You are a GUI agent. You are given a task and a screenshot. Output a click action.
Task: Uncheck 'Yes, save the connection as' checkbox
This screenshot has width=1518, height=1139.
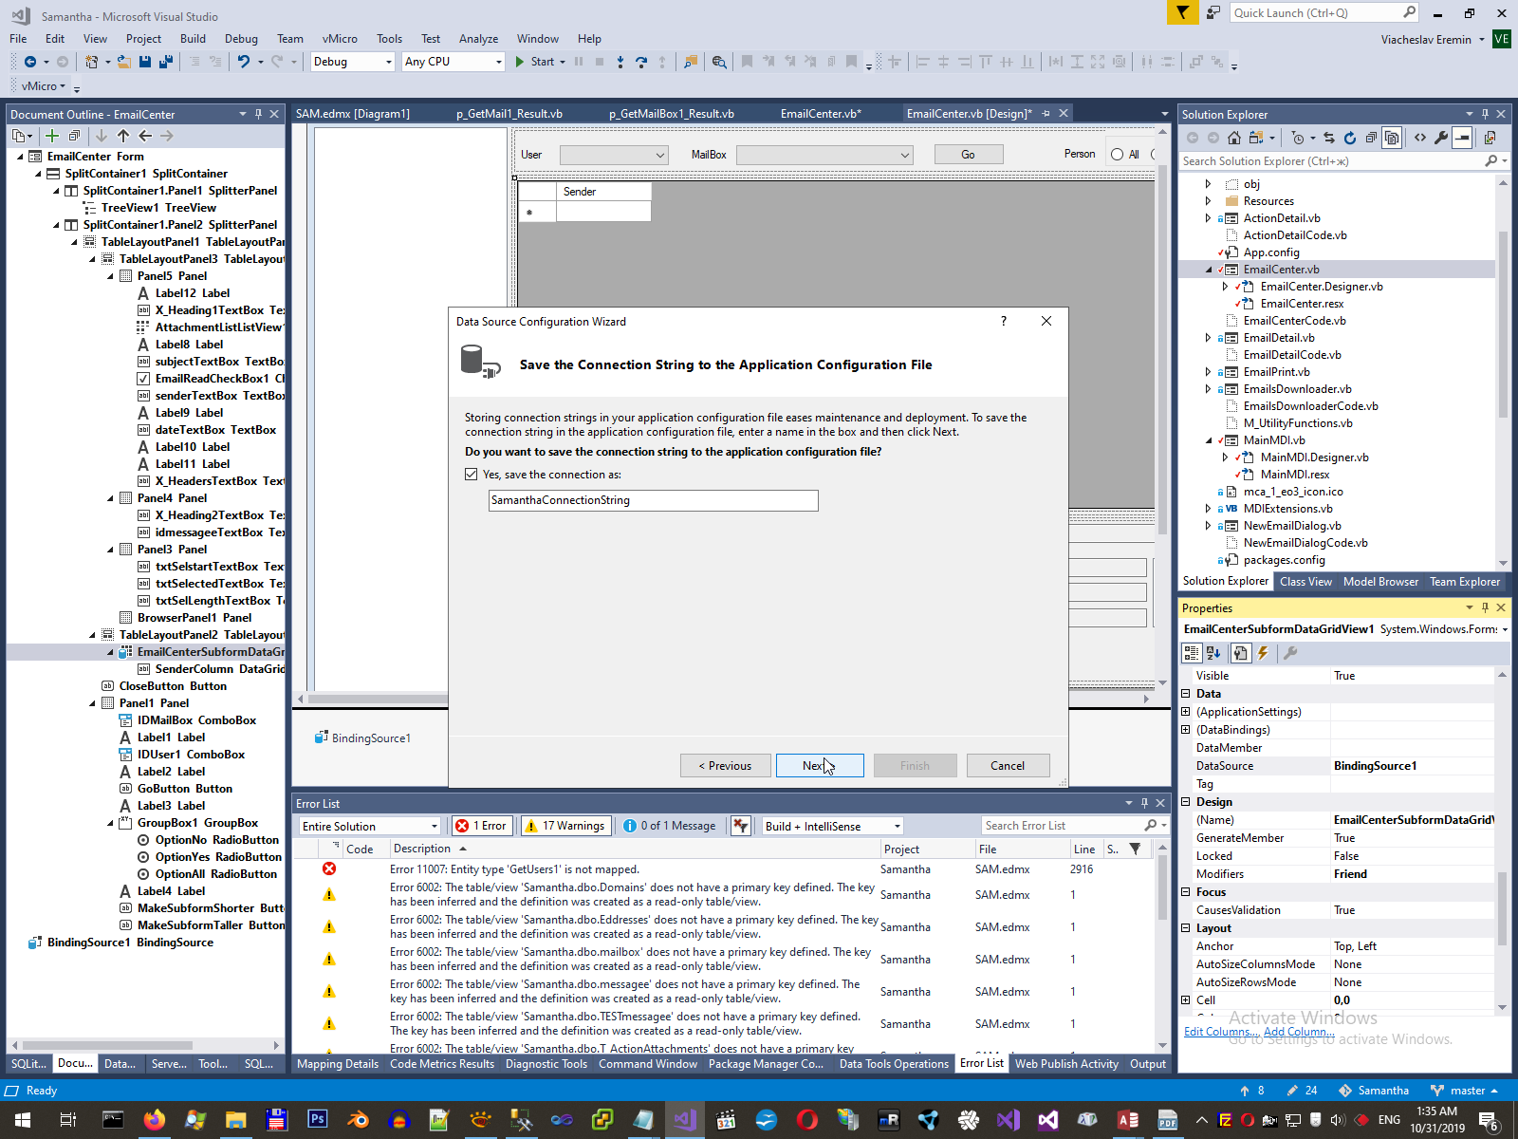472,475
